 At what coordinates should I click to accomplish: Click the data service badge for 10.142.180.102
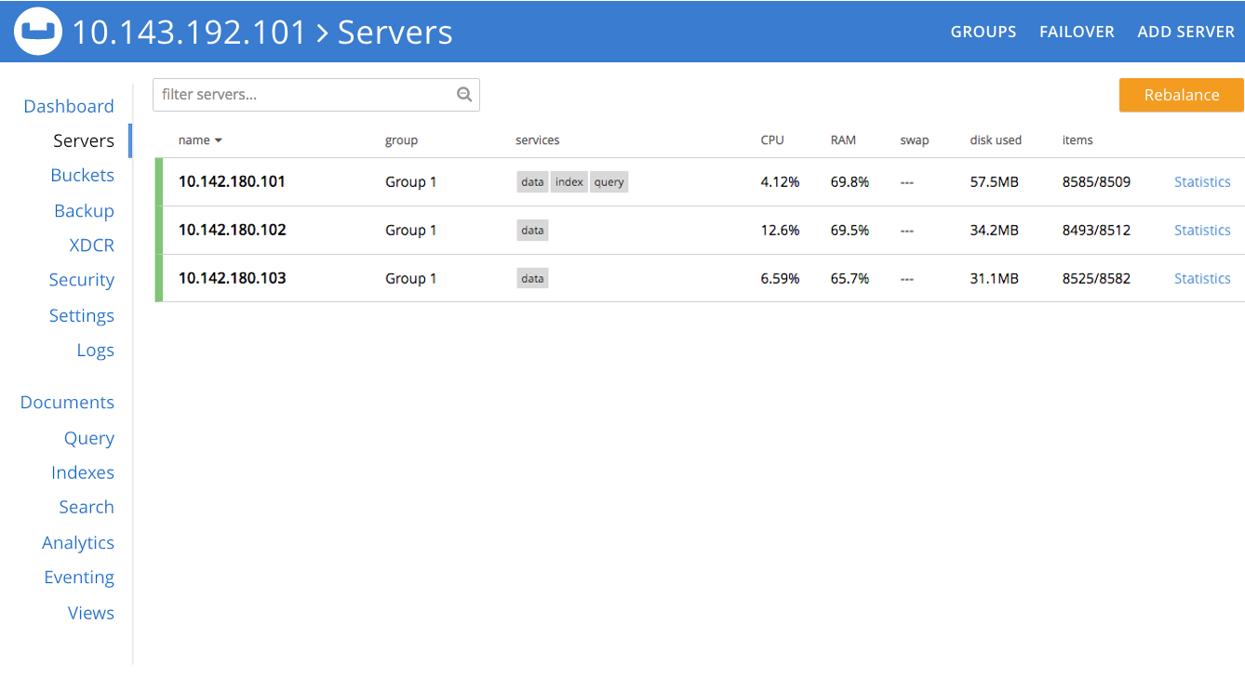pyautogui.click(x=531, y=230)
